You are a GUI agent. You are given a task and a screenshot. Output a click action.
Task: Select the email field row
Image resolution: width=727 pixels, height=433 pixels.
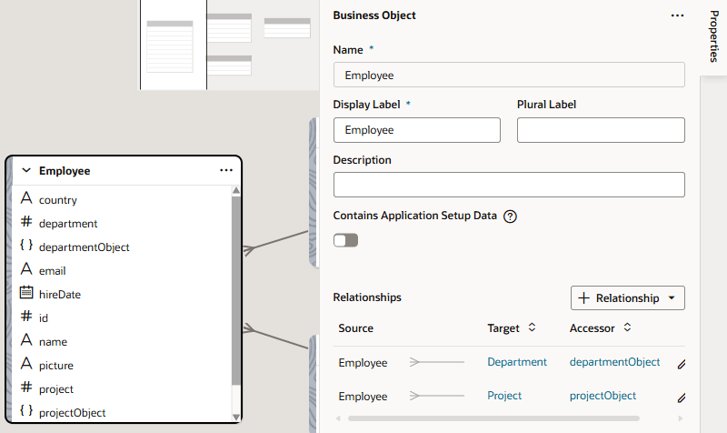[122, 270]
